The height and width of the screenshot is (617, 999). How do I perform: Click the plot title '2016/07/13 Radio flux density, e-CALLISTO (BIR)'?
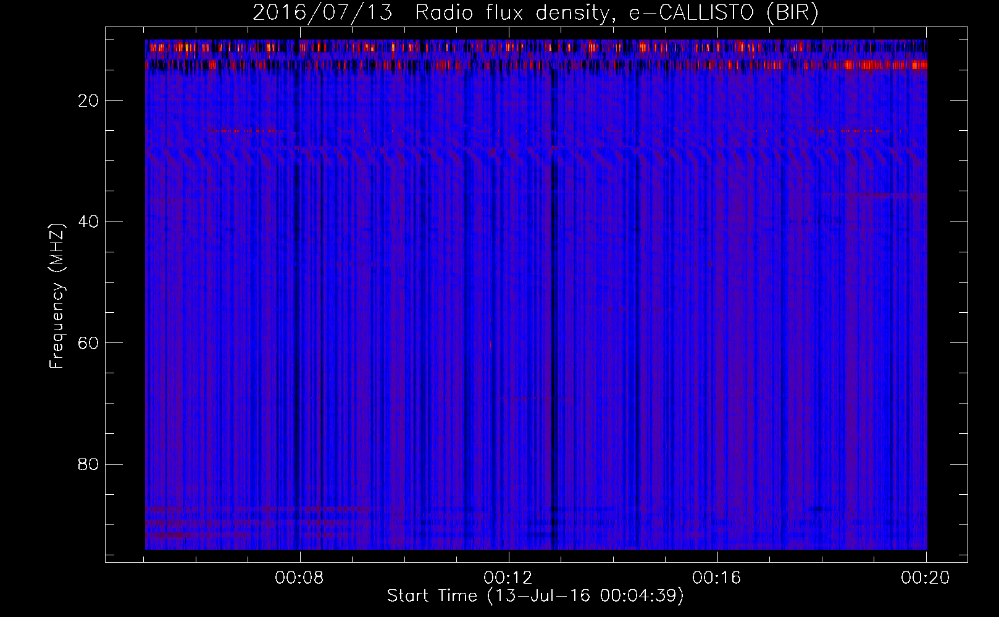click(x=535, y=13)
